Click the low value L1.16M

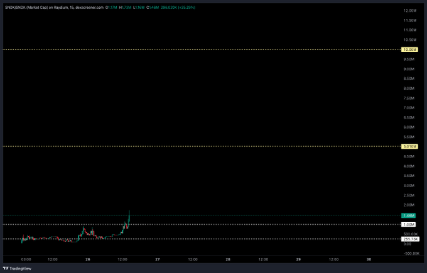pyautogui.click(x=139, y=8)
